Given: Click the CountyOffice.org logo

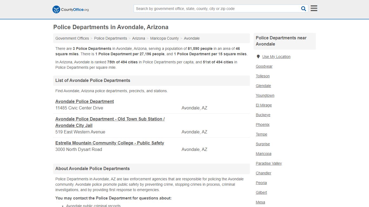Looking at the screenshot, I should [x=71, y=9].
